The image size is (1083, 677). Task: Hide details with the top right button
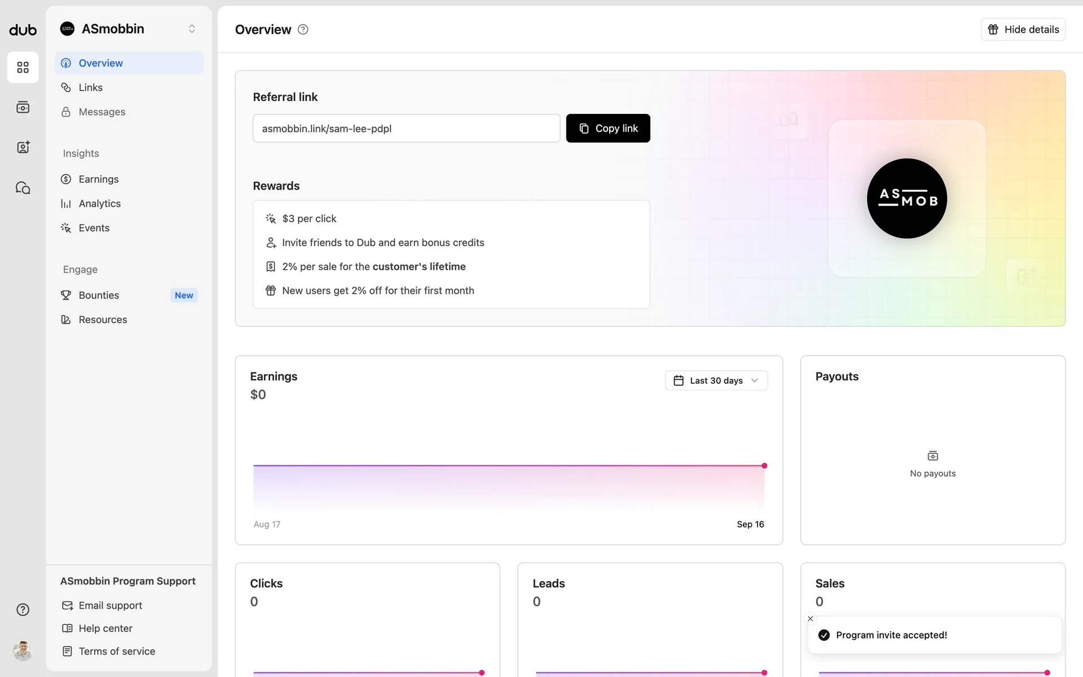click(1023, 29)
